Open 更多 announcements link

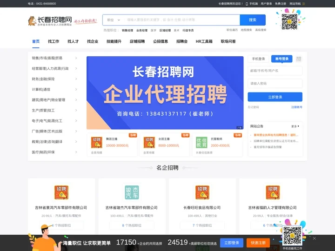(295, 126)
